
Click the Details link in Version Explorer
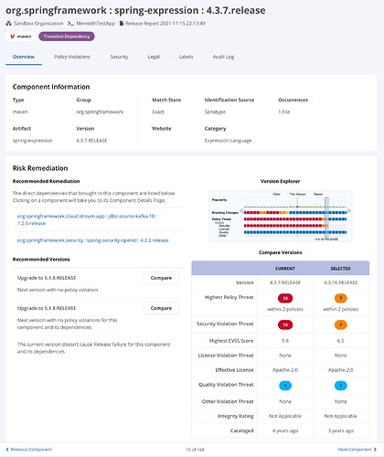219,223
